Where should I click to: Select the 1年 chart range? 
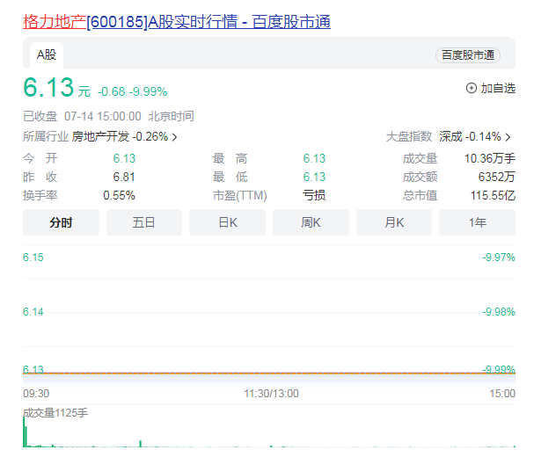(x=477, y=222)
